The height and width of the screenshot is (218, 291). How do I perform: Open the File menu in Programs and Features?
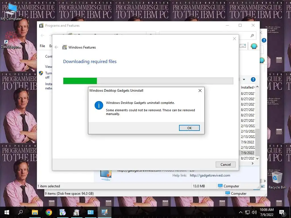point(42,46)
